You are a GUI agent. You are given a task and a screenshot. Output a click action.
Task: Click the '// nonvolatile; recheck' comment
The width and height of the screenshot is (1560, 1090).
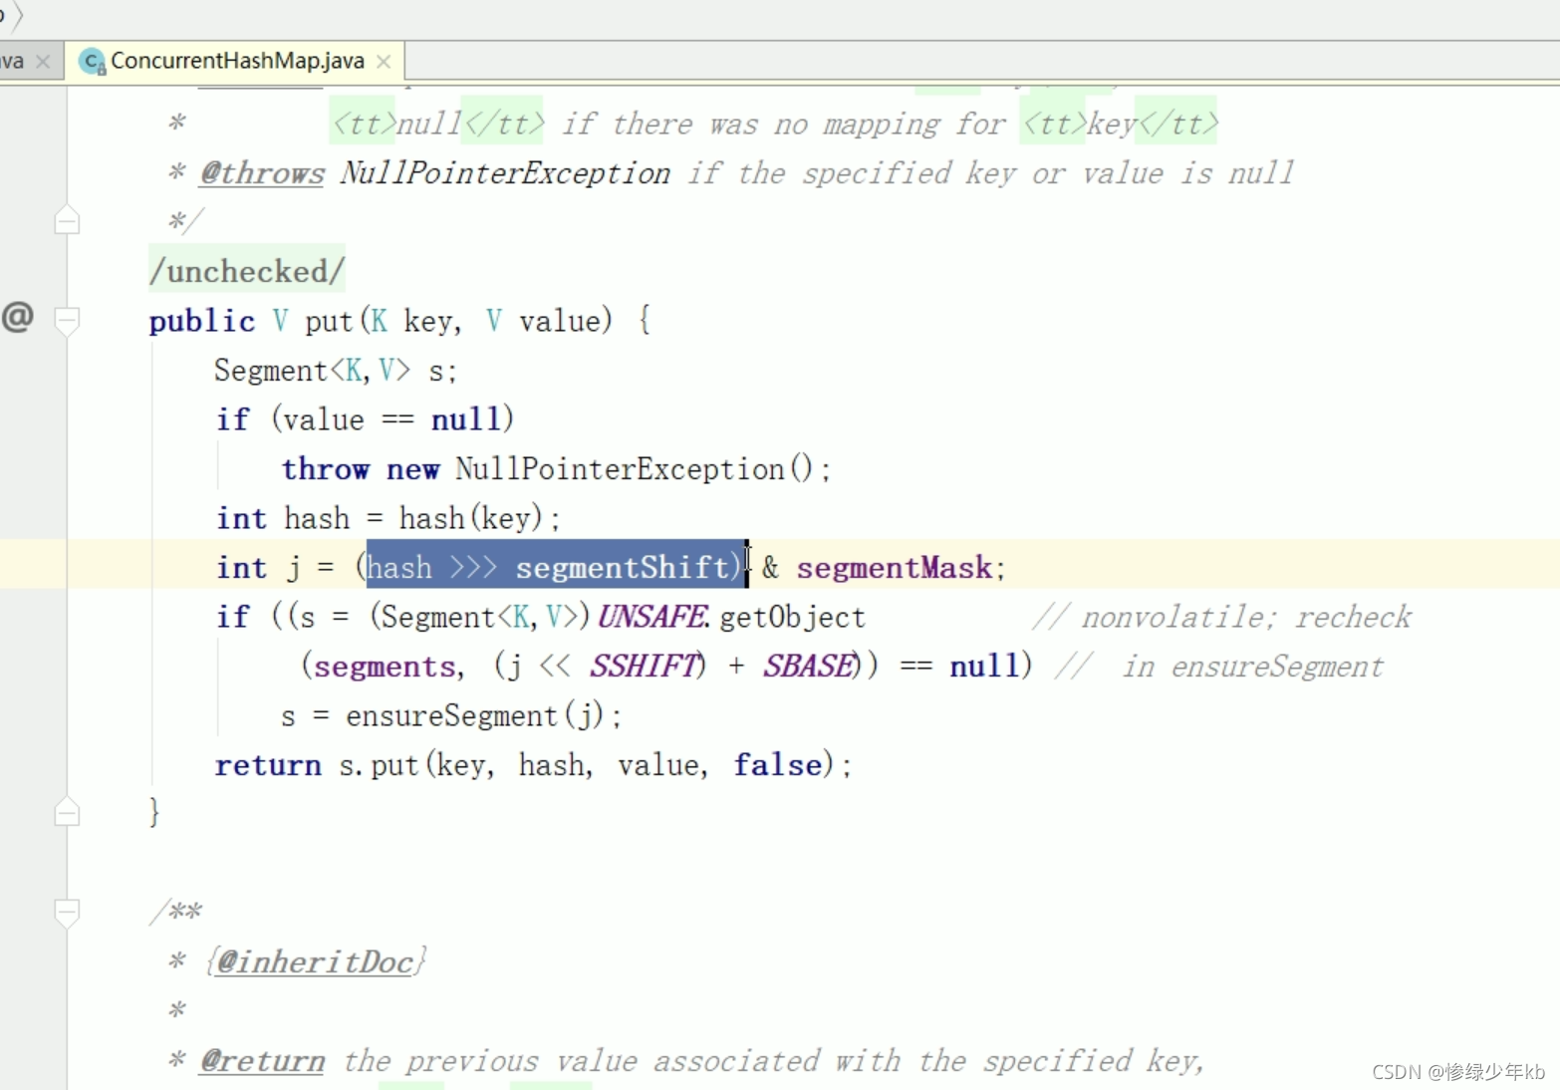click(x=1221, y=617)
